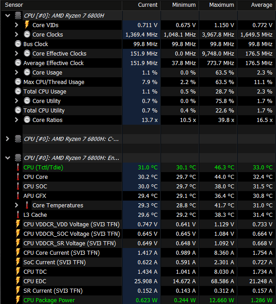Click the gauge icon beside Total CPU Utility
The height and width of the screenshot is (304, 276).
pos(18,111)
